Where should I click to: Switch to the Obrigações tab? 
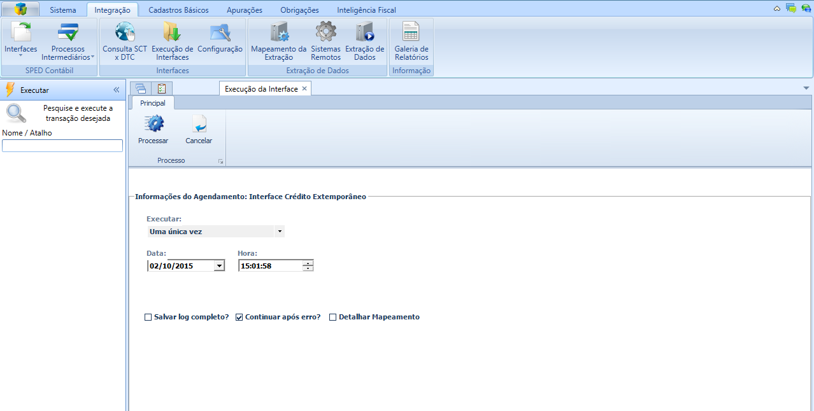[299, 10]
